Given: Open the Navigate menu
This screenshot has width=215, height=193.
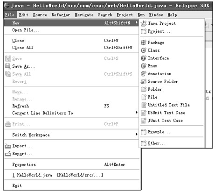Looking at the screenshot, I should [x=84, y=15].
